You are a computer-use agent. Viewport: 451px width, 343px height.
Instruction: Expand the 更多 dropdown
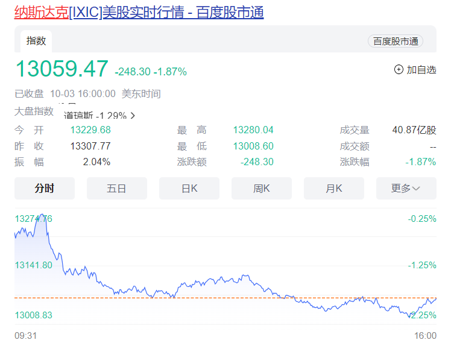click(406, 188)
